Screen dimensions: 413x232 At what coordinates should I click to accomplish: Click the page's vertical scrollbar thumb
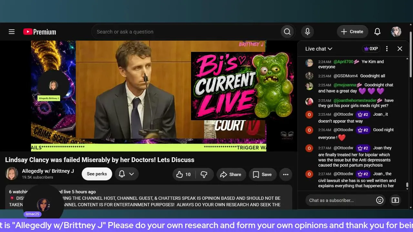tap(411, 54)
